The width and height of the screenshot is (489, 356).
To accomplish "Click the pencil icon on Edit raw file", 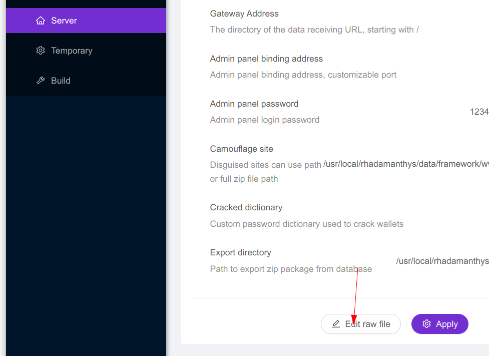I will coord(336,324).
